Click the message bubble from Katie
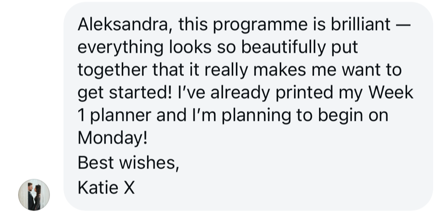This screenshot has width=446, height=216. pos(248,106)
